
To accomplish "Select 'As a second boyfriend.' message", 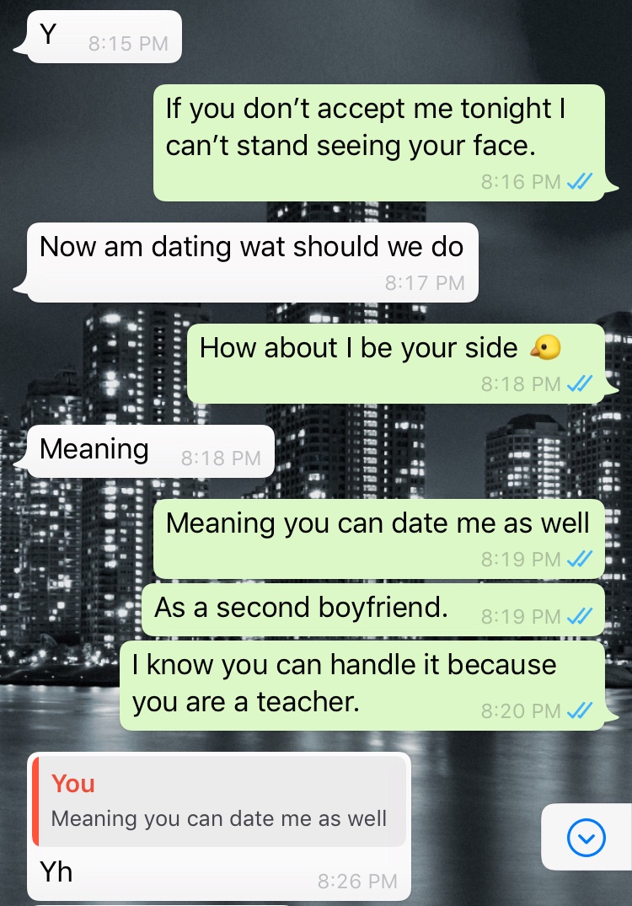I will click(x=373, y=609).
